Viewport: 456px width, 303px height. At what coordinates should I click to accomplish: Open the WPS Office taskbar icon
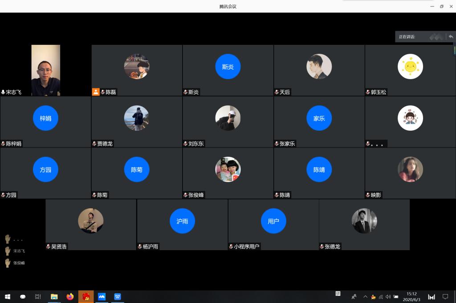(x=118, y=296)
